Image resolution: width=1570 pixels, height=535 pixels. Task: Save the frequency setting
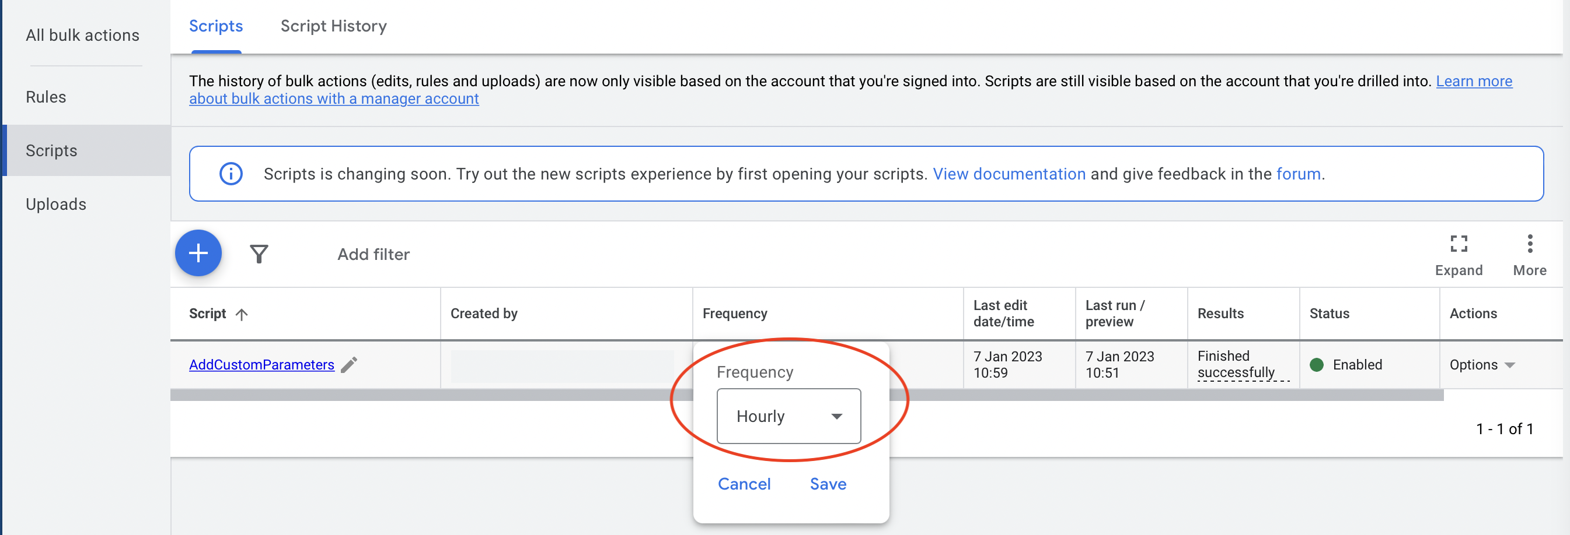[828, 484]
